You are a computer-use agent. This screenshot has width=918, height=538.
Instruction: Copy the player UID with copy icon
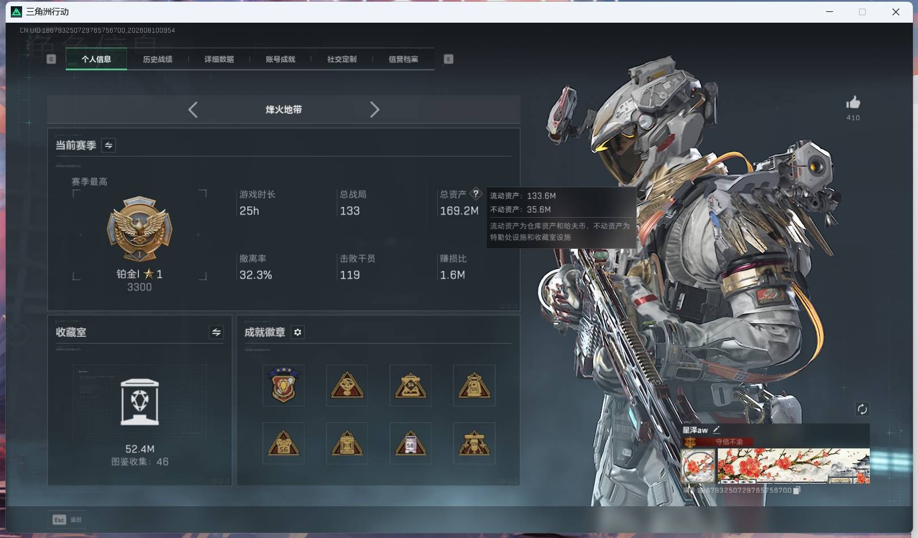(797, 490)
